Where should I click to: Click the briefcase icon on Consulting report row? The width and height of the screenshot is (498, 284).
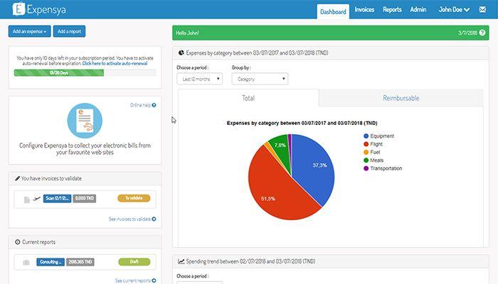tap(26, 262)
